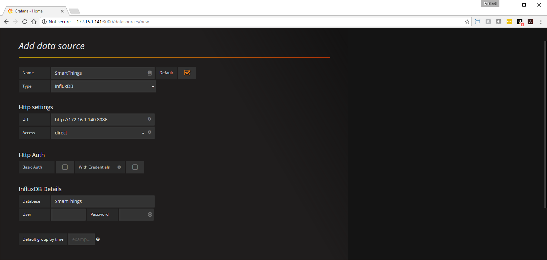Click the gray square extension icon left of yellow one
Image resolution: width=547 pixels, height=260 pixels.
point(499,22)
